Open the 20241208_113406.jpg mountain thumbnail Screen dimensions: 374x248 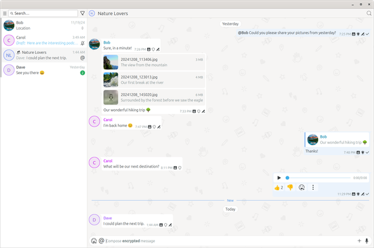[111, 62]
